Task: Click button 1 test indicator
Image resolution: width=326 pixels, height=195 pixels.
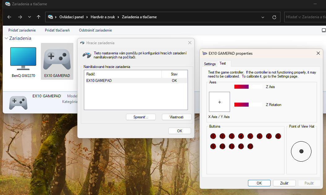Action: (213, 136)
